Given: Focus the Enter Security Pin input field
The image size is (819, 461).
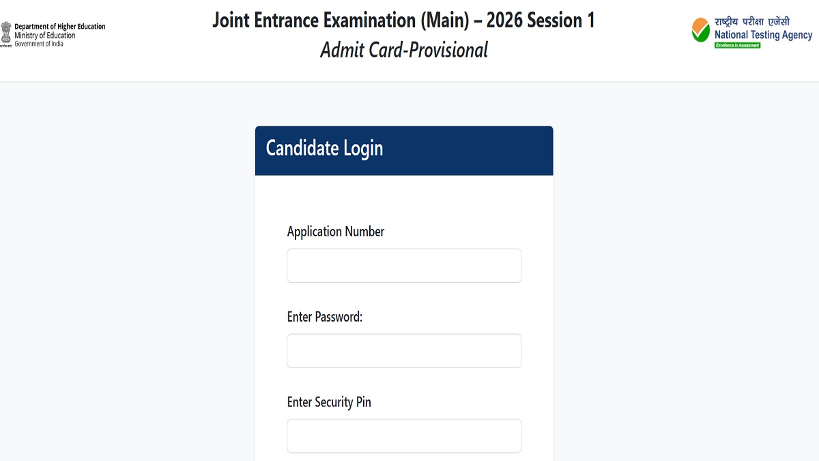Looking at the screenshot, I should tap(404, 436).
